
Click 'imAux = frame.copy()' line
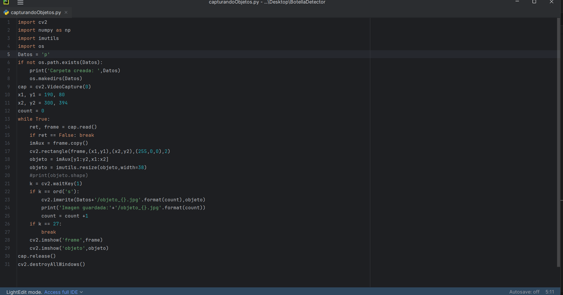point(59,143)
